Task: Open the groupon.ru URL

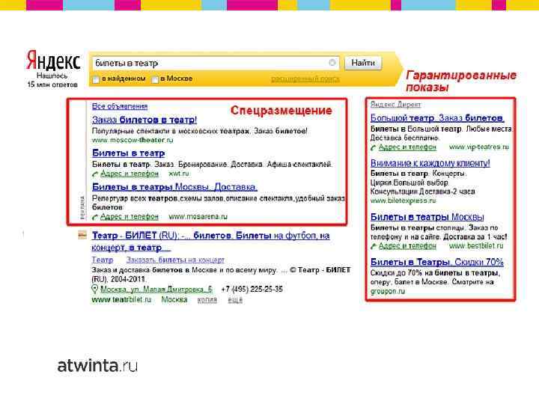Action: 388,291
